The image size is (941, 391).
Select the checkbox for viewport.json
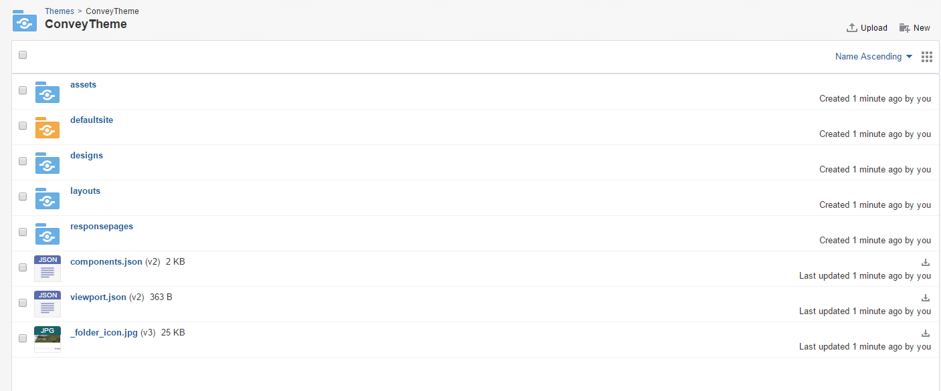[23, 303]
